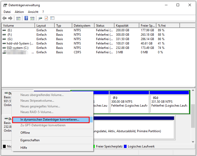Click the 41 % free value

click(x=161, y=43)
